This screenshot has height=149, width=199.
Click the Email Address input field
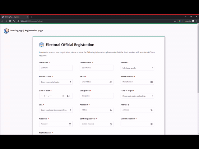point(97,82)
